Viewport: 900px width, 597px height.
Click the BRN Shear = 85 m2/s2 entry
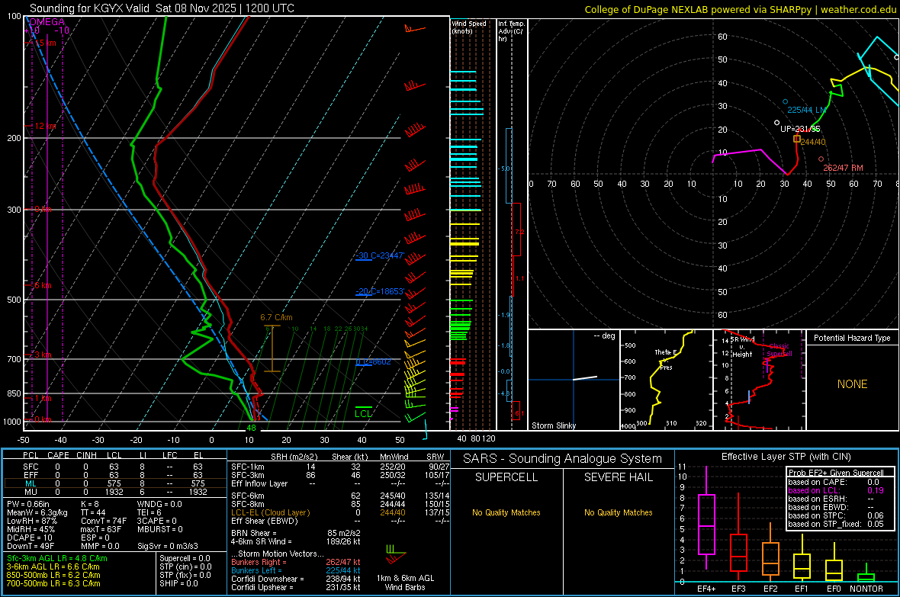coord(296,533)
